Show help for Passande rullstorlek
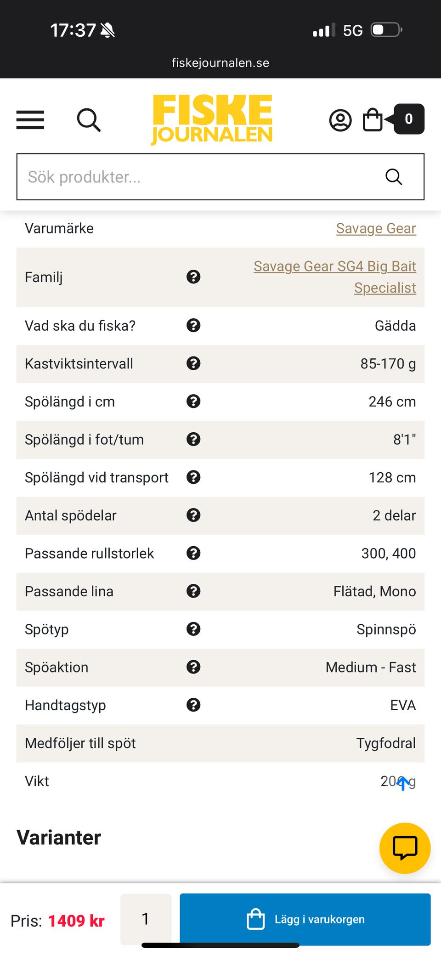The width and height of the screenshot is (441, 956). click(193, 553)
